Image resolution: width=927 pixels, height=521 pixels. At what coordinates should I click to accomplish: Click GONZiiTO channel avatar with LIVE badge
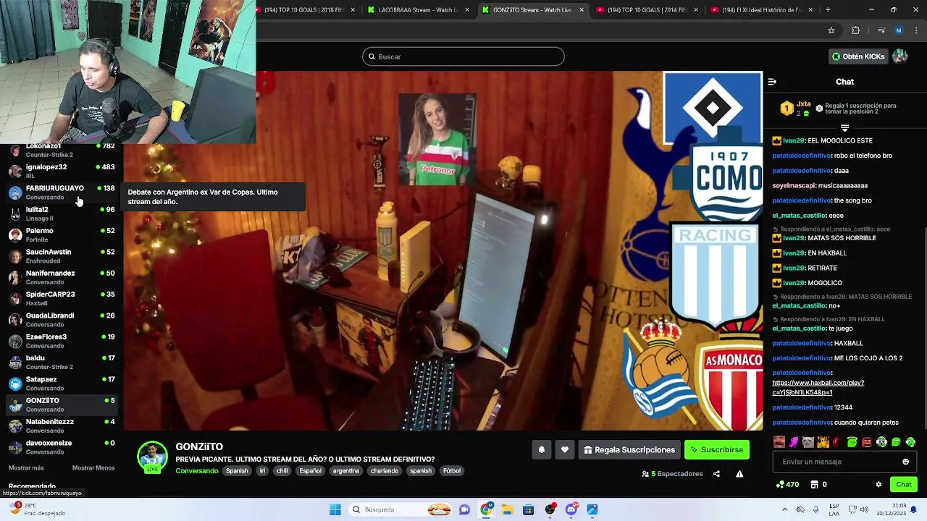[x=153, y=457]
